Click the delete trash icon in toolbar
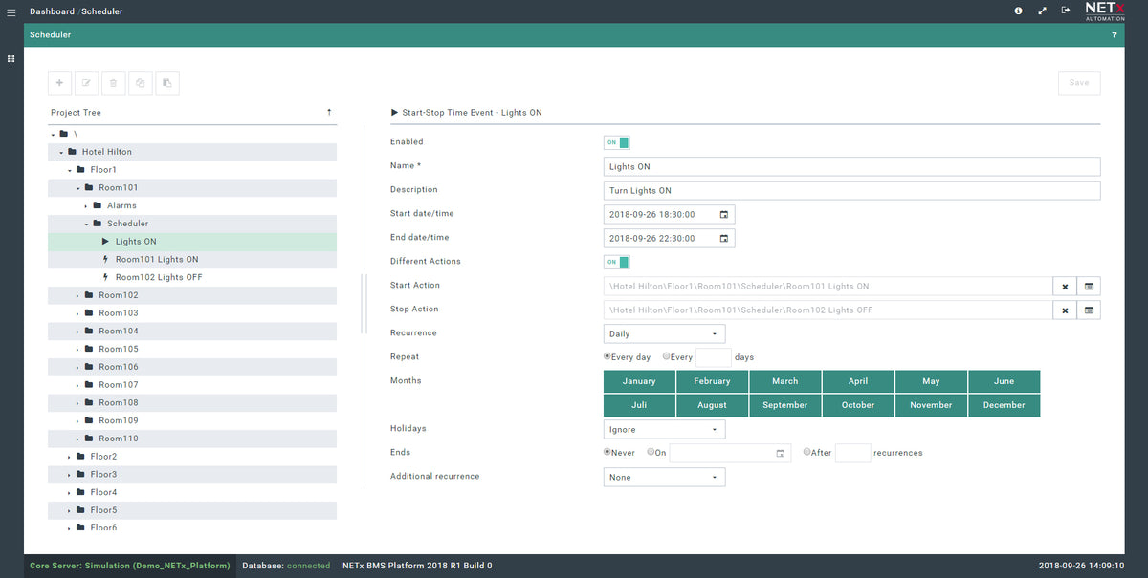The height and width of the screenshot is (578, 1148). pos(113,83)
